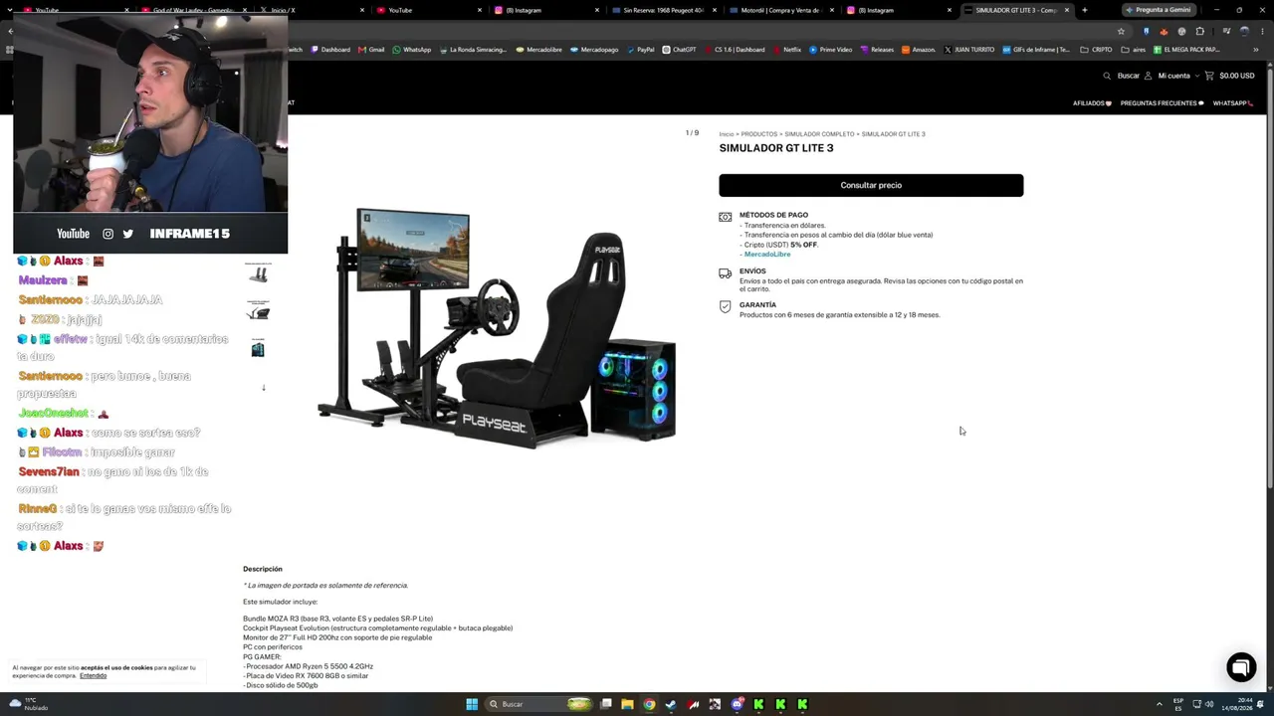Open the Mercadolibre bookmark
1274x716 pixels.
pyautogui.click(x=539, y=50)
